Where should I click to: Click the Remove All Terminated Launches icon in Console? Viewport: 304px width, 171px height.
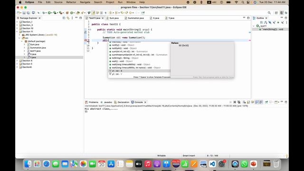pos(239,102)
